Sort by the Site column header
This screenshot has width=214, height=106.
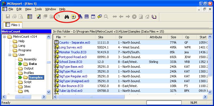(x=106, y=37)
